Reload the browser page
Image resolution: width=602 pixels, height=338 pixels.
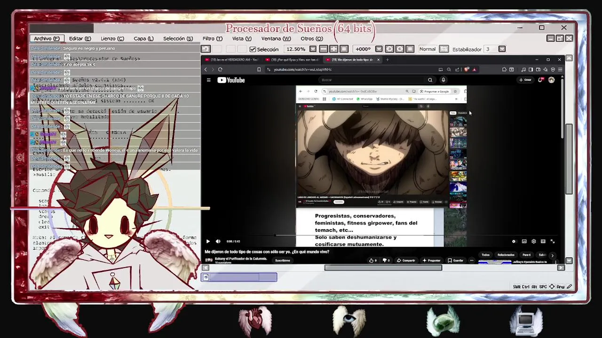(220, 69)
